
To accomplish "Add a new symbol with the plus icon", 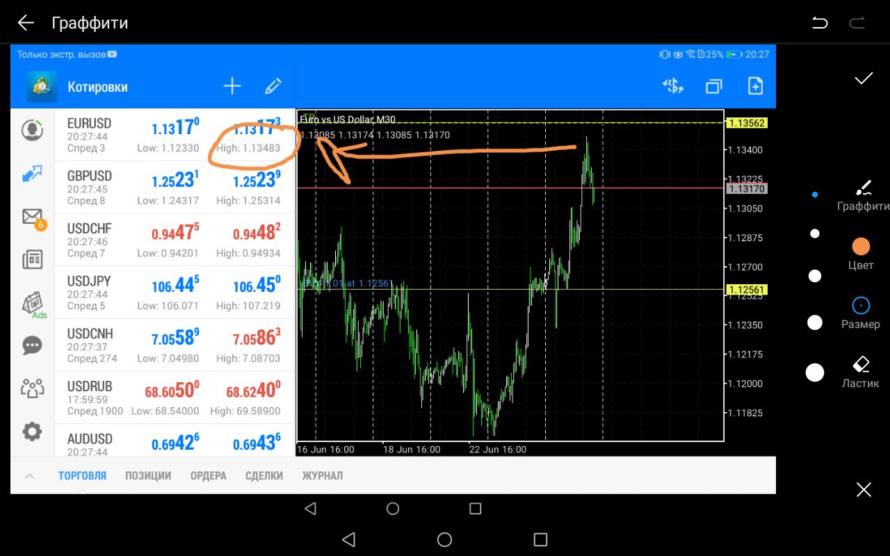I will (232, 86).
